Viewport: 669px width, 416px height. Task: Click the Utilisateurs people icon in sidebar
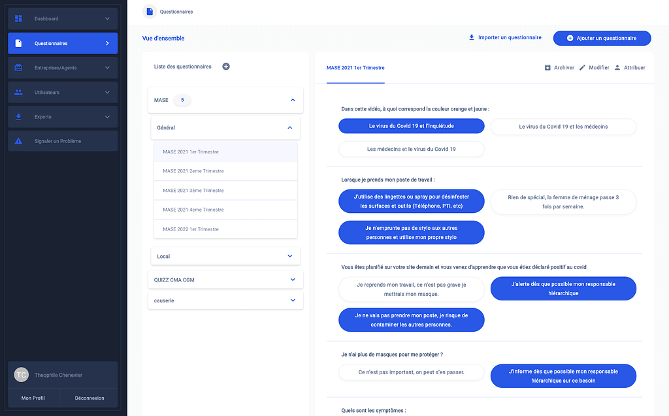[x=18, y=93]
